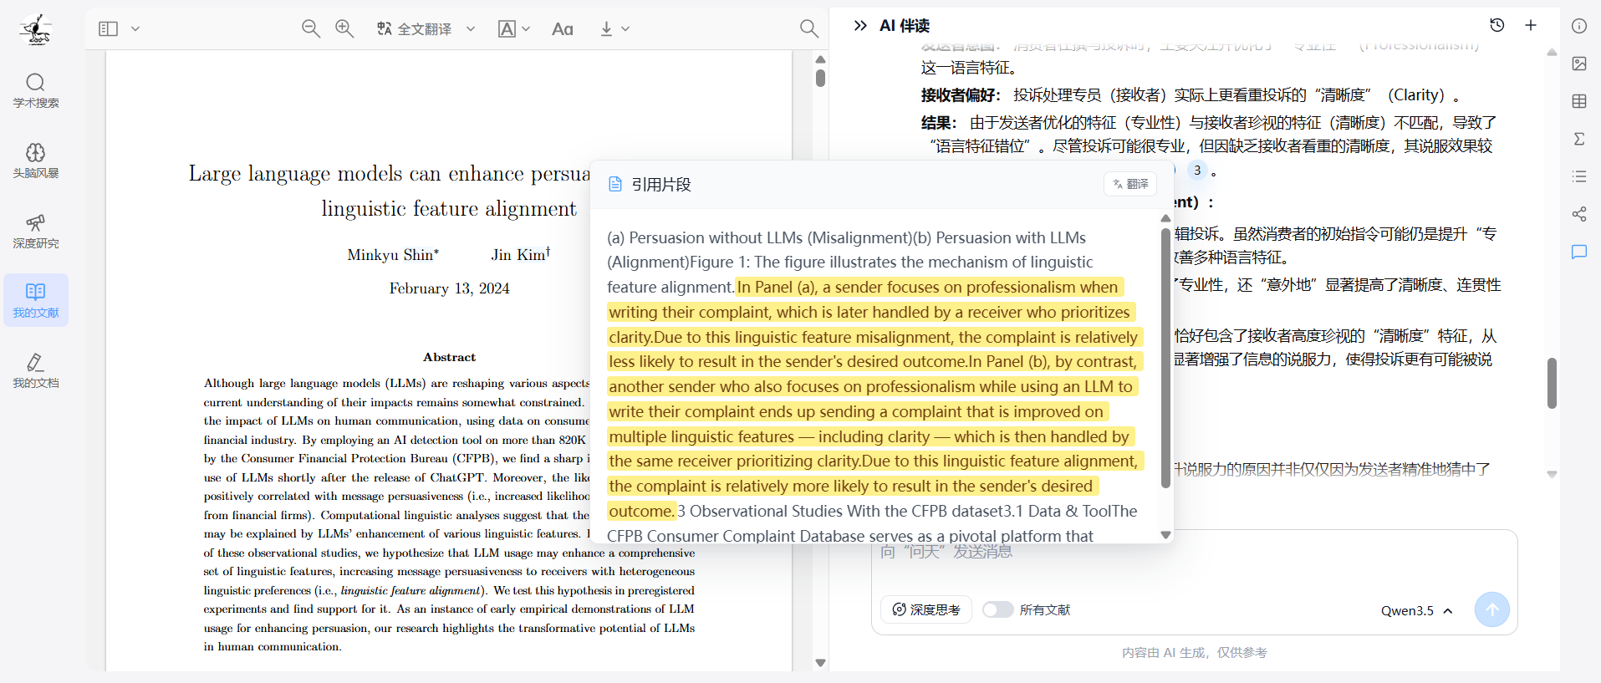Click the PDF viewer scrollbar thumb

click(x=820, y=78)
